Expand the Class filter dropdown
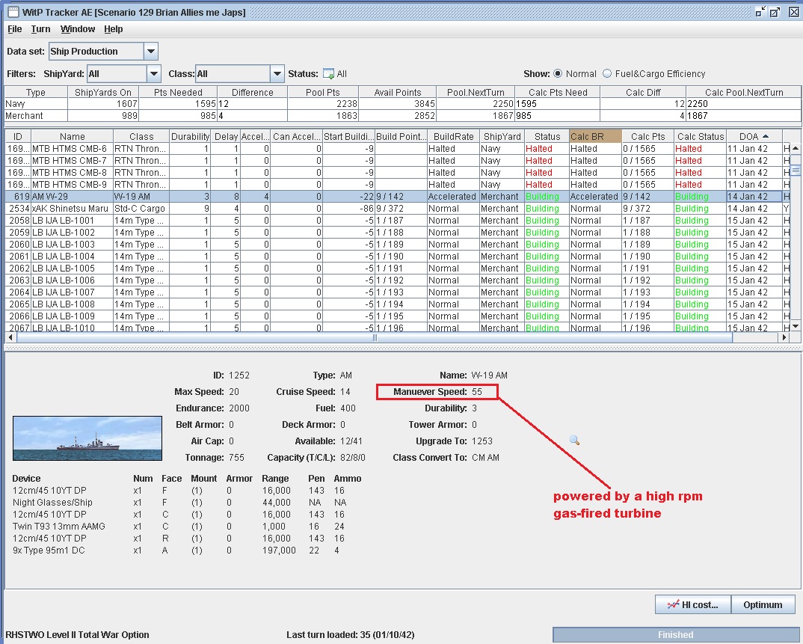This screenshot has width=803, height=644. click(277, 73)
